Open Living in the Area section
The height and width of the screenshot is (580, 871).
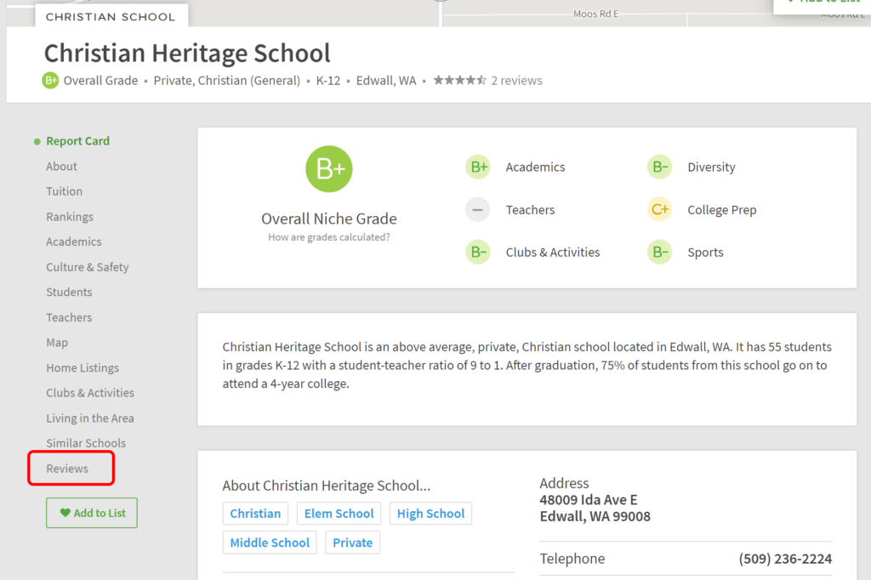click(90, 418)
